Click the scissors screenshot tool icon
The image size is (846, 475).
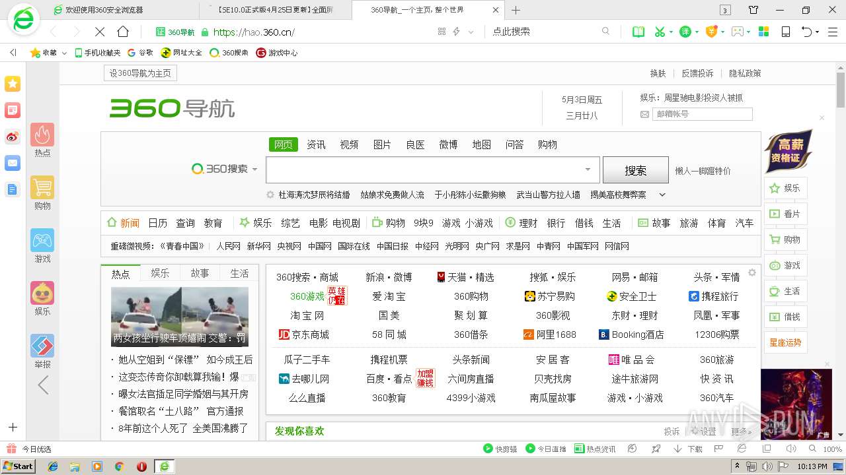[x=660, y=32]
